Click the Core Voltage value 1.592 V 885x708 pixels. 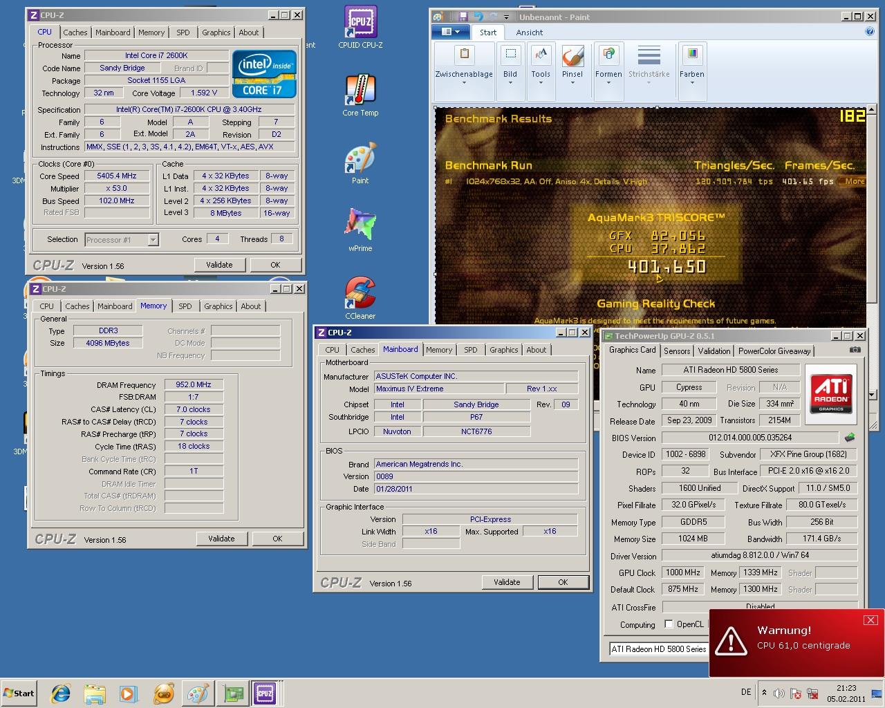(x=204, y=93)
